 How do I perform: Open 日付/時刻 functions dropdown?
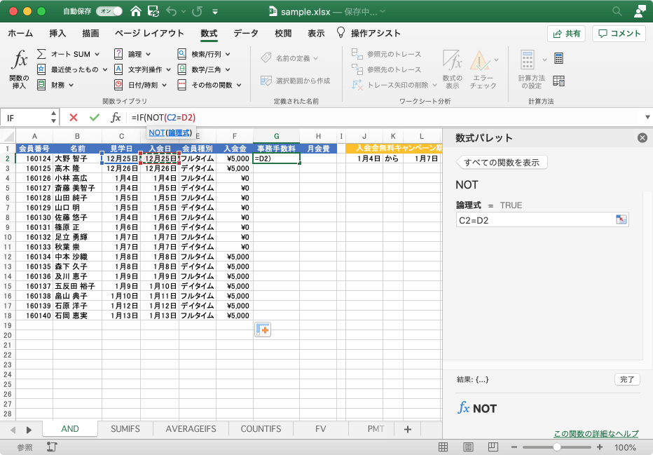[164, 85]
